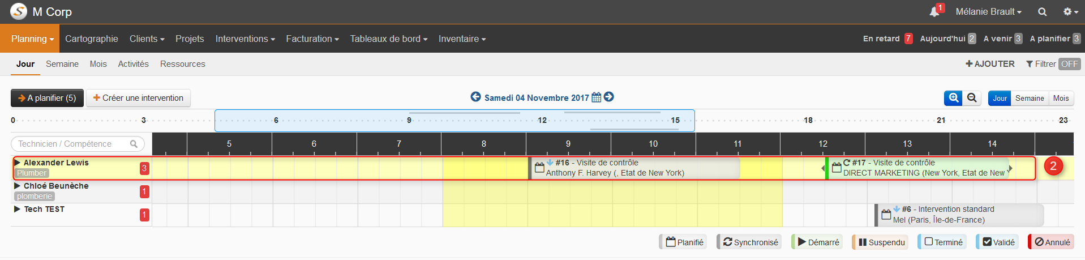Viewport: 1085px width, 260px height.
Task: Toggle the Filtrer OFF switch
Action: click(x=1069, y=64)
